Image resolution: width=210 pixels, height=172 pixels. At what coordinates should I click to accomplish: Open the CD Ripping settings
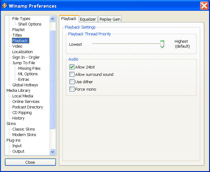coord(22,113)
